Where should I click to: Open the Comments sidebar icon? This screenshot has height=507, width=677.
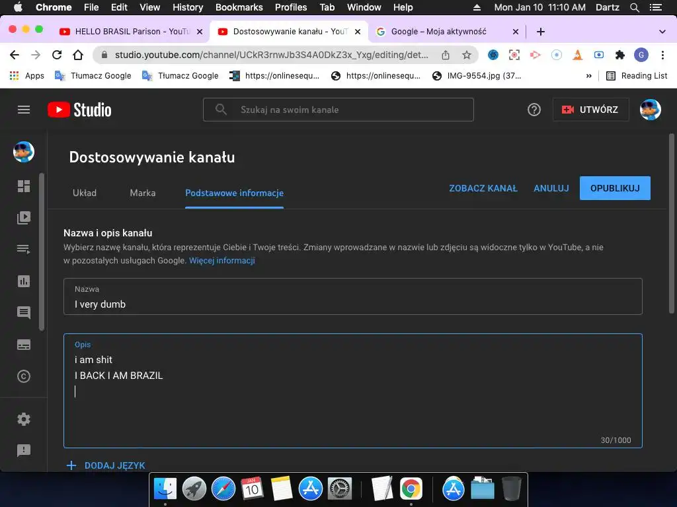[x=24, y=312]
